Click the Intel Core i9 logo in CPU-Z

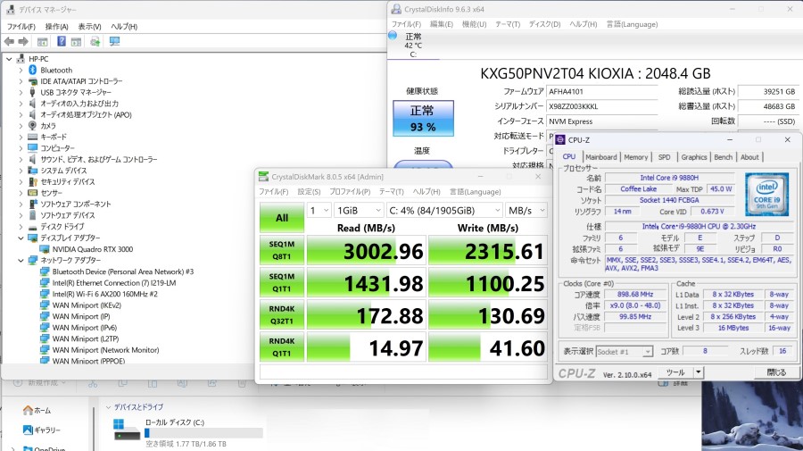click(766, 194)
